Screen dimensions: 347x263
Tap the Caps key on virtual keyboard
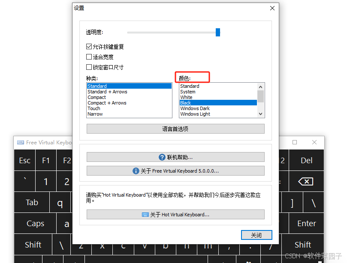tap(35, 223)
